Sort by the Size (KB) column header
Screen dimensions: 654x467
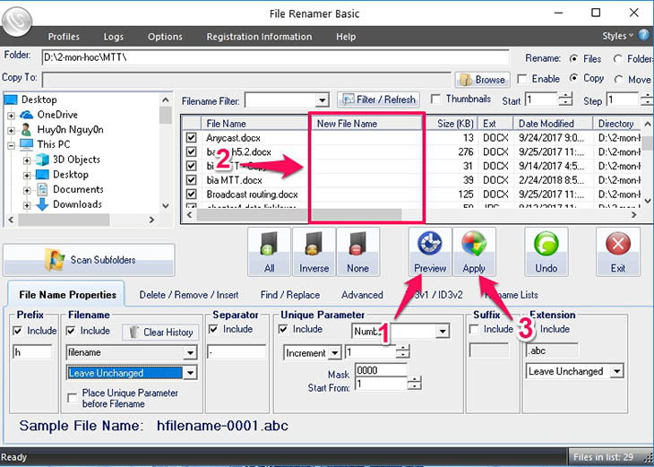[x=451, y=124]
